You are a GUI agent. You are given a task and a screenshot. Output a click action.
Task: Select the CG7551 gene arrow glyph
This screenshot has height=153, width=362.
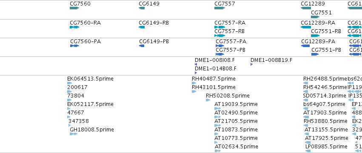pos(315,17)
